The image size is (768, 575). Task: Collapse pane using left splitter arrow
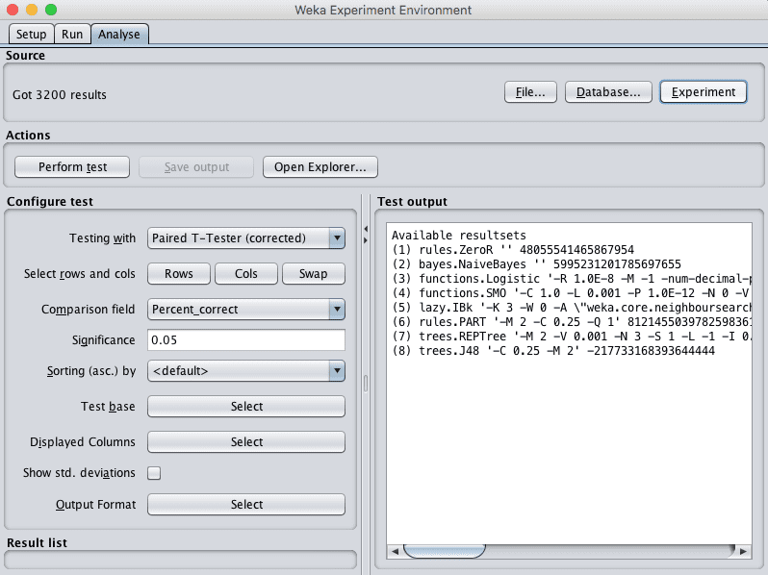pyautogui.click(x=366, y=229)
